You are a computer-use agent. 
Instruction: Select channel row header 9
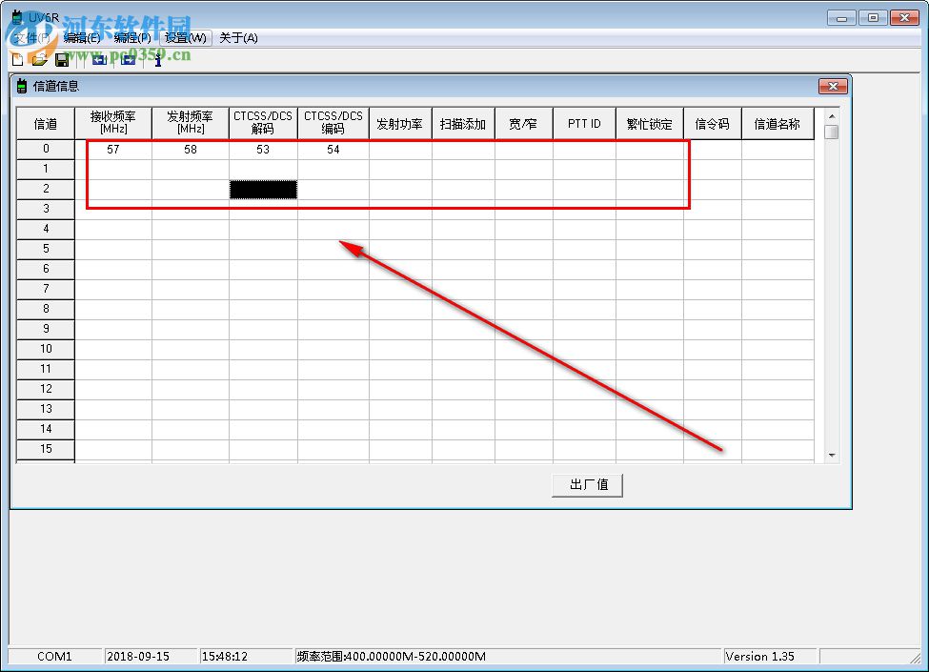(x=46, y=329)
